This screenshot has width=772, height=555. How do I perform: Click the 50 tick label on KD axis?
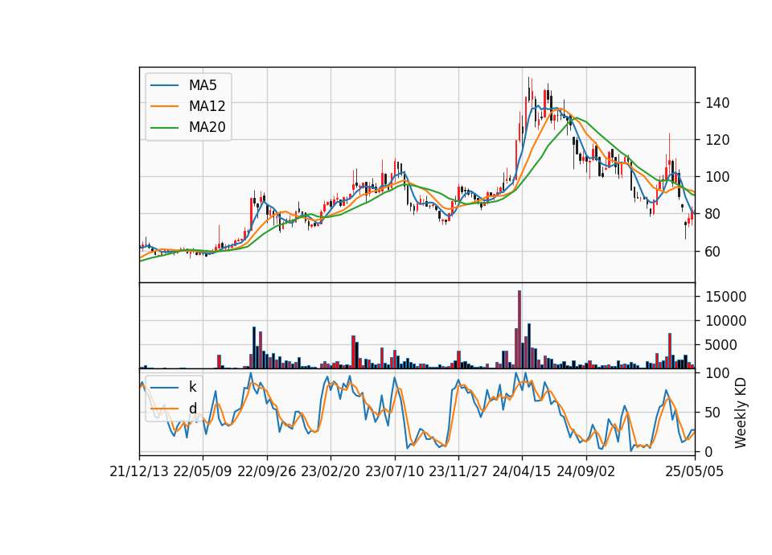point(713,413)
